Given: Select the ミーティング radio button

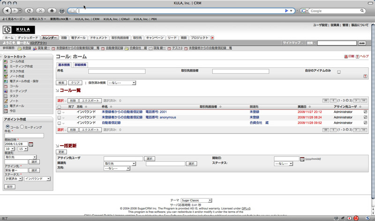Looking at the screenshot, I should click(22, 127).
